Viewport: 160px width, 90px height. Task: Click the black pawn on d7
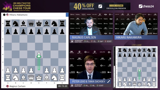click(x=31, y=31)
